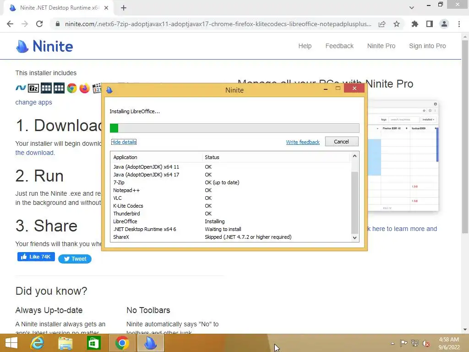Open a new browser tab with plus

[124, 8]
